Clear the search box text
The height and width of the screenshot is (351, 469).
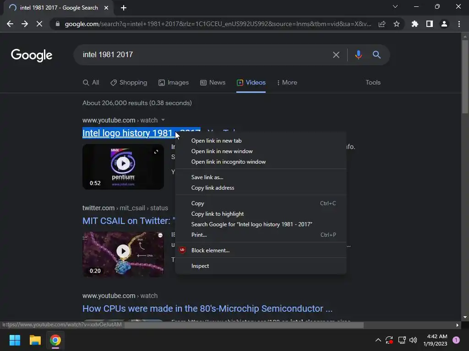coord(336,55)
